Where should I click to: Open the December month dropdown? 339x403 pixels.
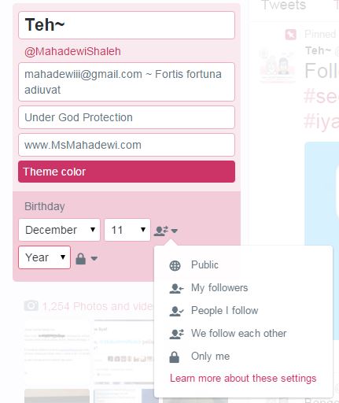click(59, 230)
